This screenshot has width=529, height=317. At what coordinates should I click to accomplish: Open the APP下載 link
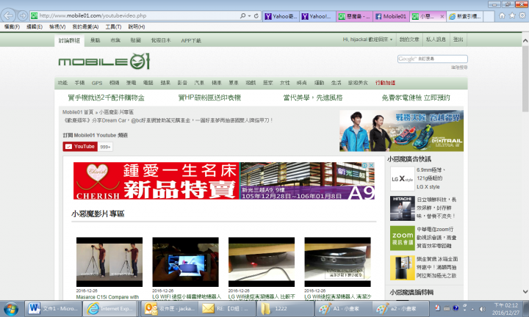pyautogui.click(x=191, y=40)
